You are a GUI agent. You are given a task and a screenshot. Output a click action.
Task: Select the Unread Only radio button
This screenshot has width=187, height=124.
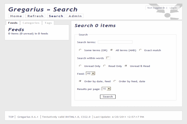(x=80, y=66)
